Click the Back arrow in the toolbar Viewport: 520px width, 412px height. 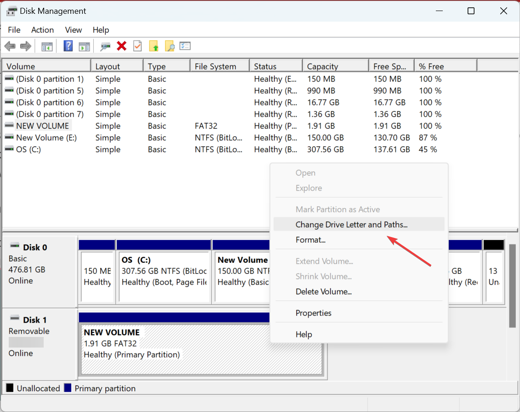(10, 46)
